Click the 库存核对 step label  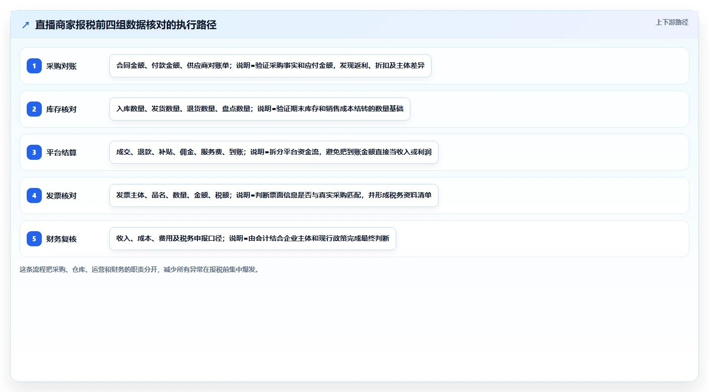61,109
